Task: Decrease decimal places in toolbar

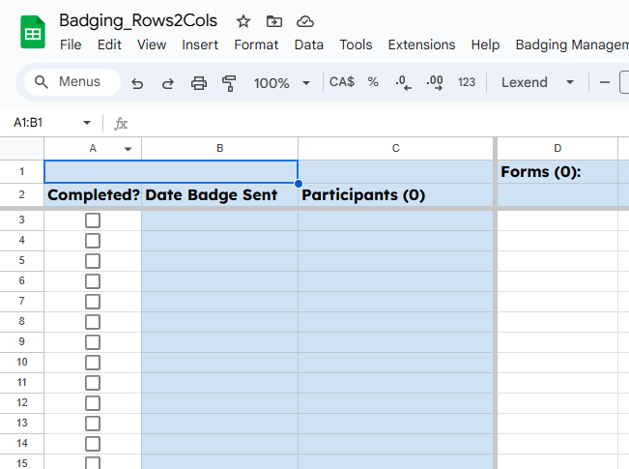Action: (405, 83)
